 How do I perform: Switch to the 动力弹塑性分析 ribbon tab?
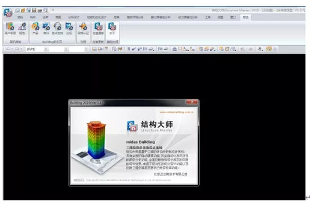pyautogui.click(x=188, y=18)
